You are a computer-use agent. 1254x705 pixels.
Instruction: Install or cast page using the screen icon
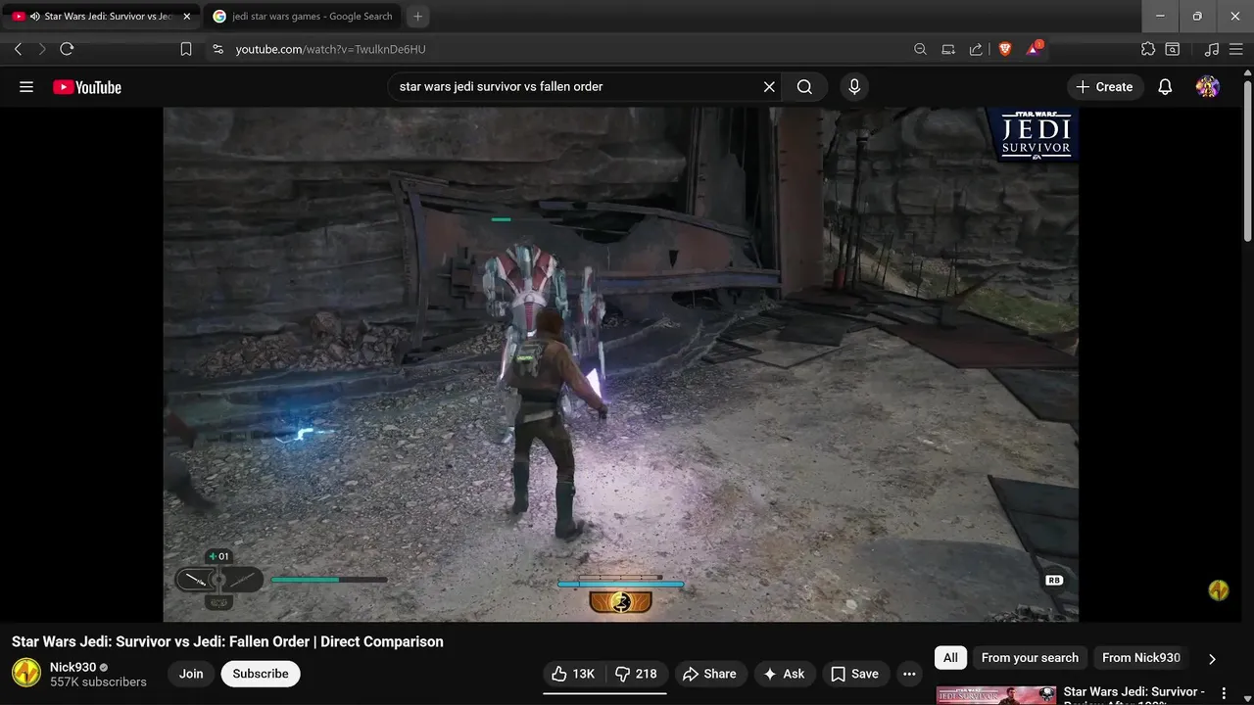click(x=948, y=49)
